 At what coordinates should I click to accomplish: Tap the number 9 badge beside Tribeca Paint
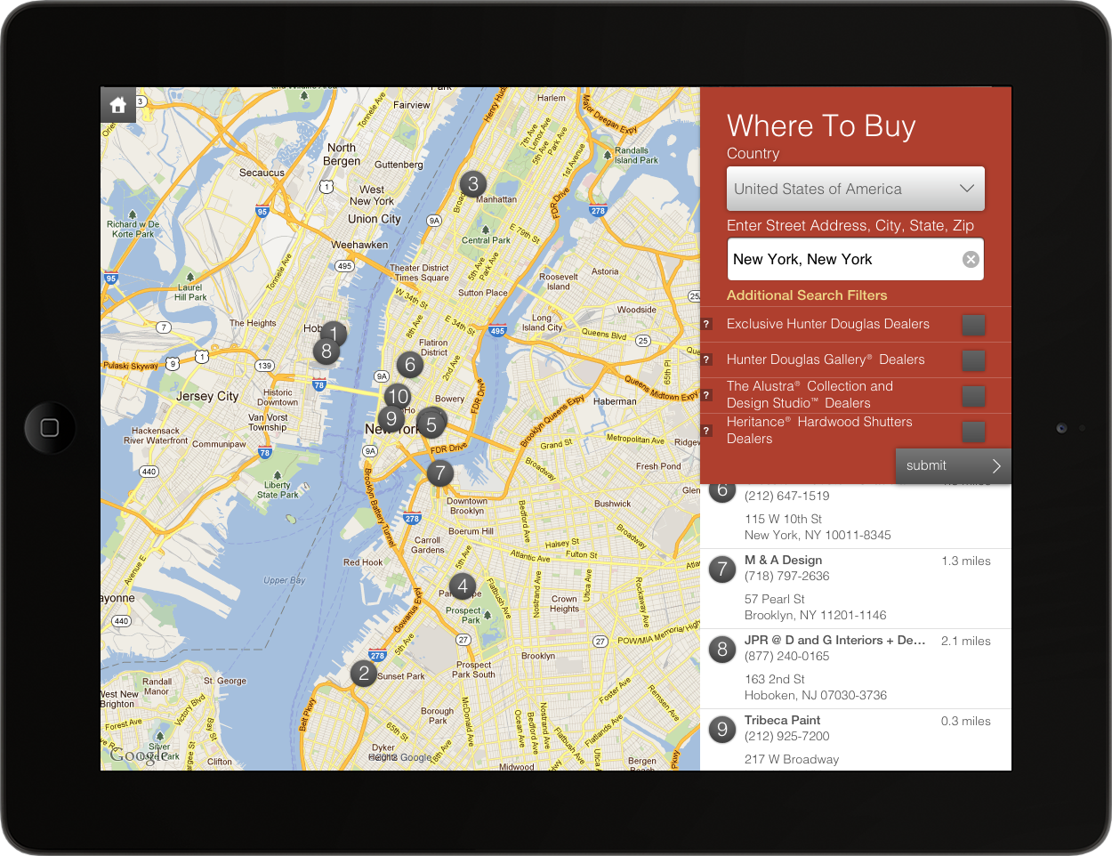[x=722, y=730]
